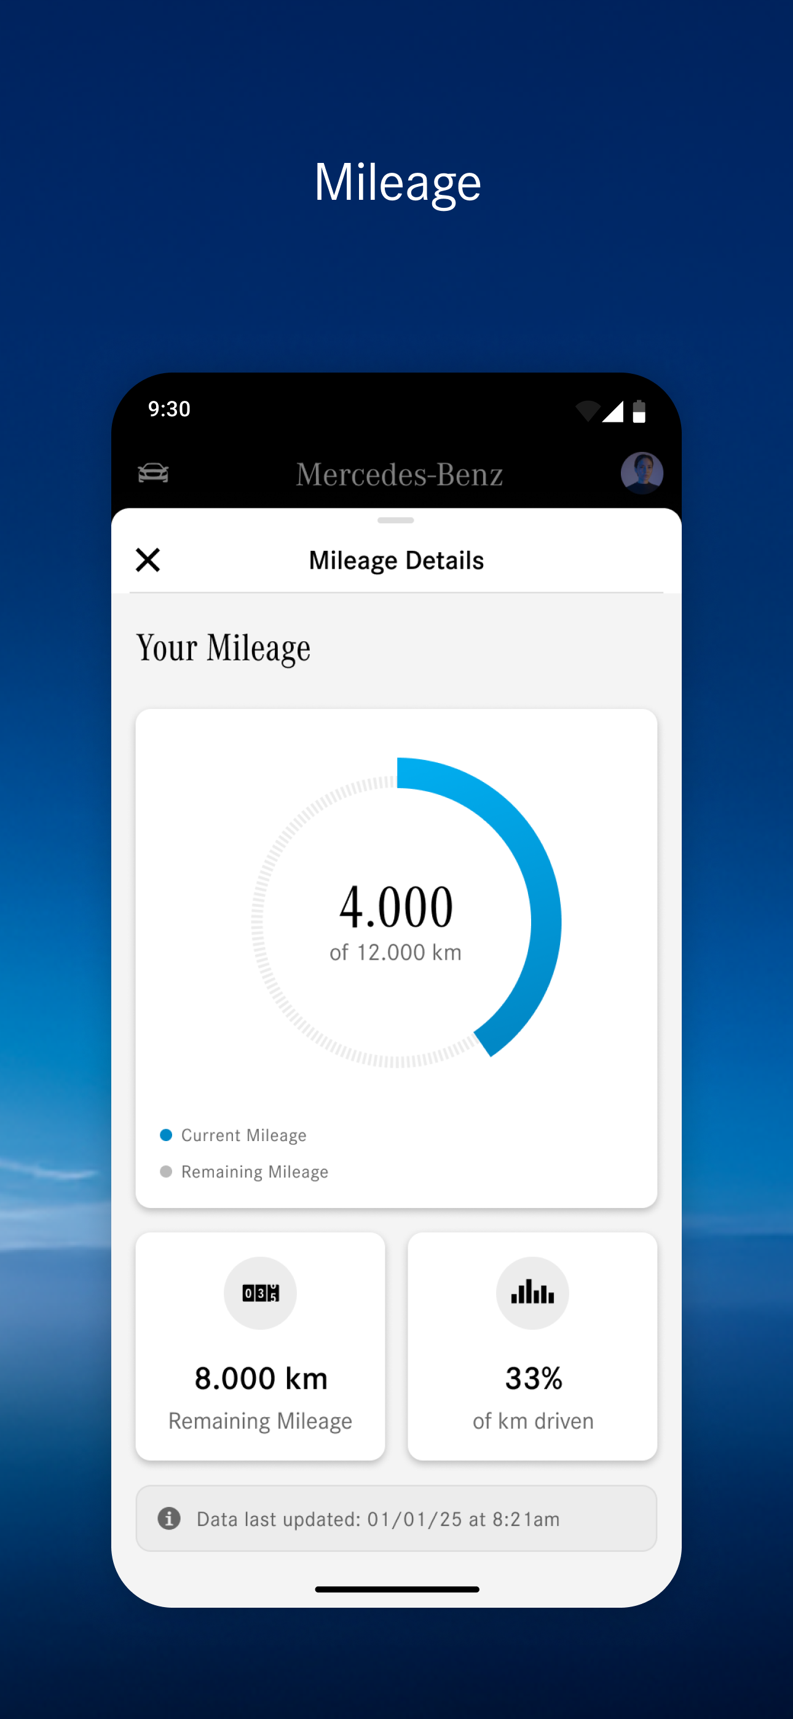
Task: Open the user profile avatar
Action: pos(642,472)
